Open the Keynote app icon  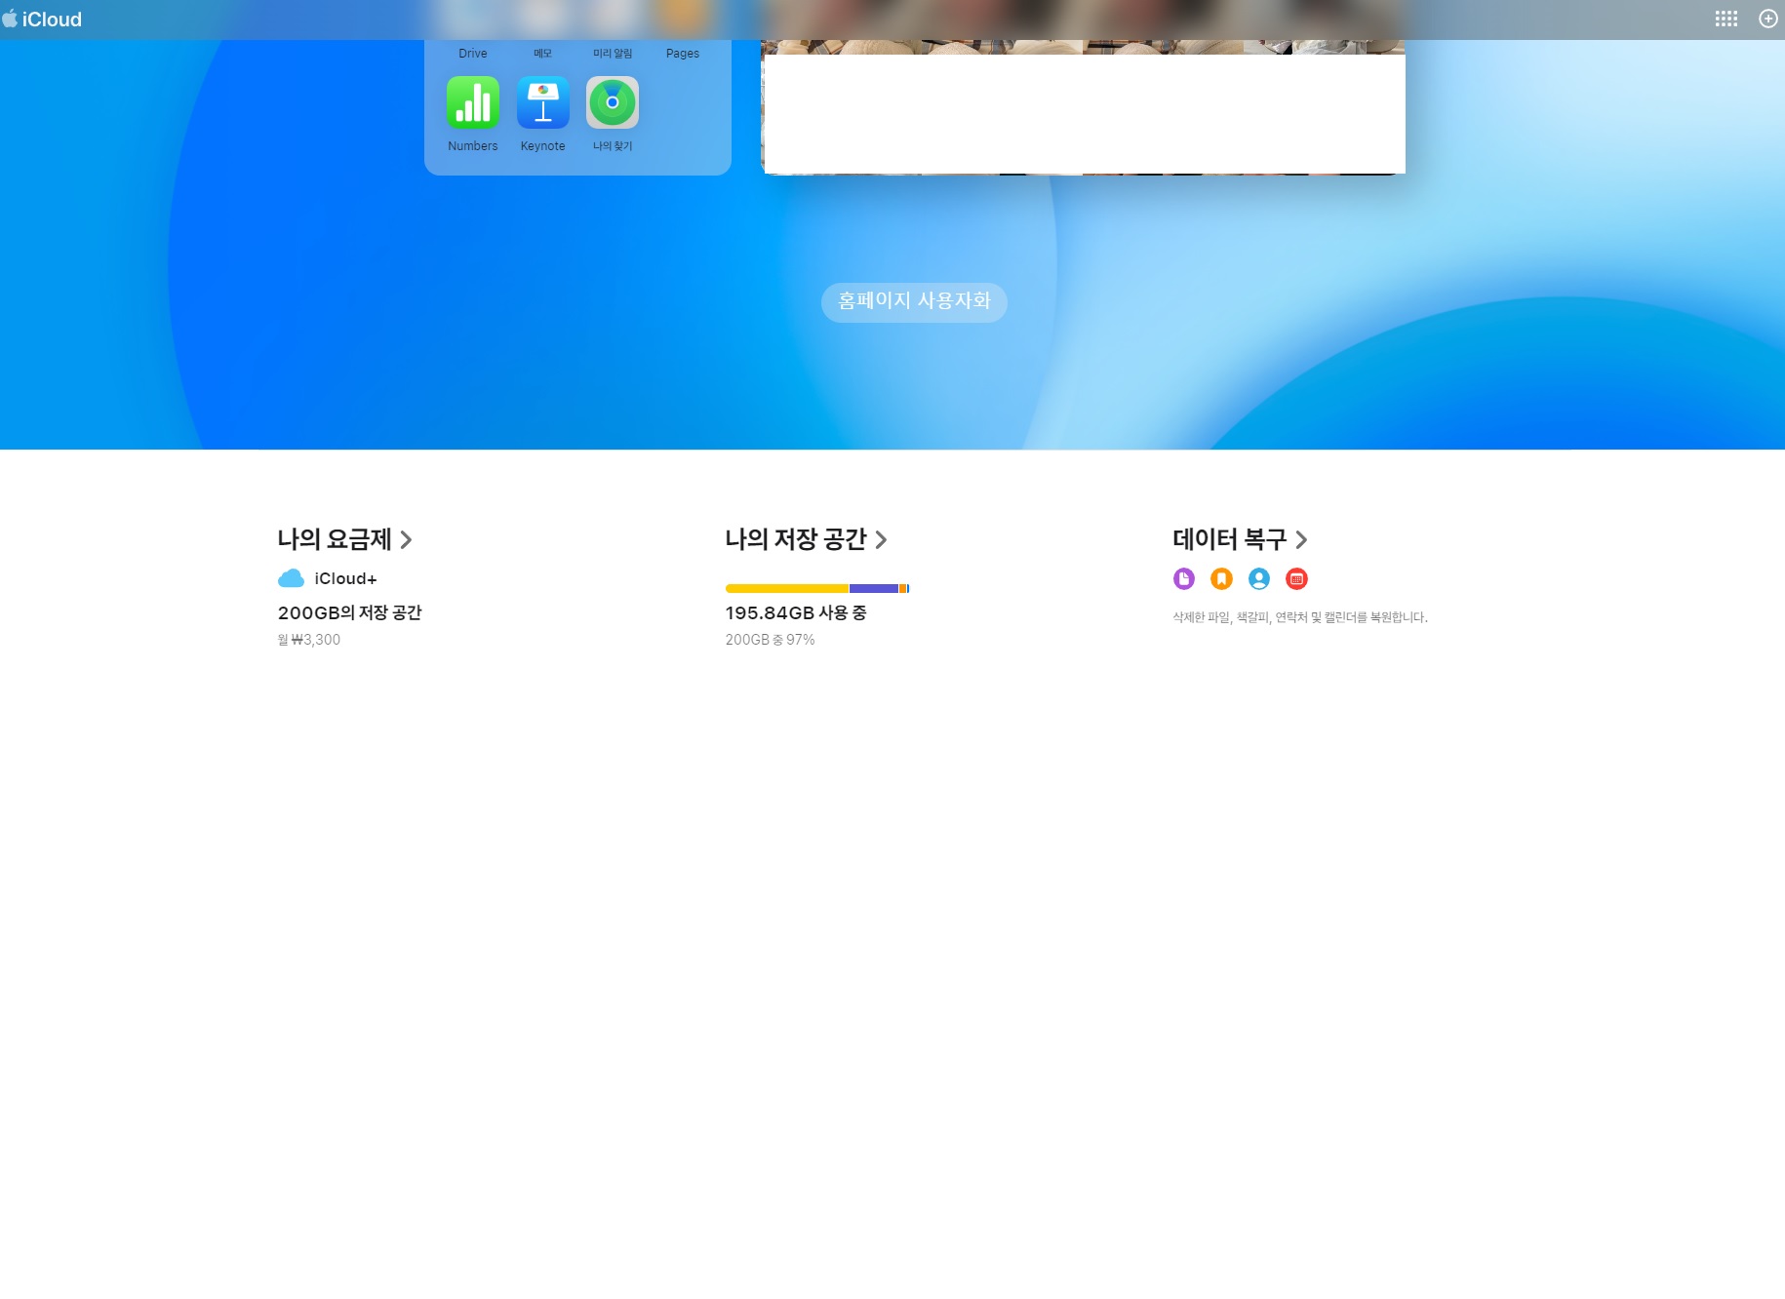pos(543,102)
